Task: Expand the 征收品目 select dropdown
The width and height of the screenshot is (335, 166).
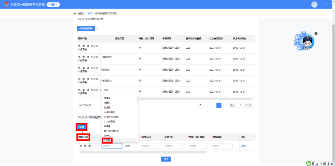Action: pyautogui.click(x=151, y=146)
